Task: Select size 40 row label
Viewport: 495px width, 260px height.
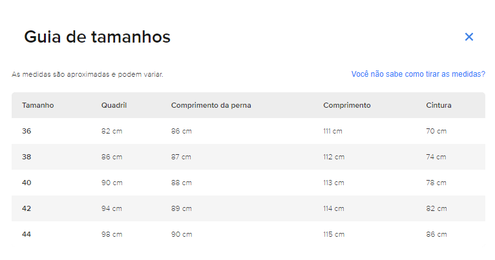Action: coord(26,183)
